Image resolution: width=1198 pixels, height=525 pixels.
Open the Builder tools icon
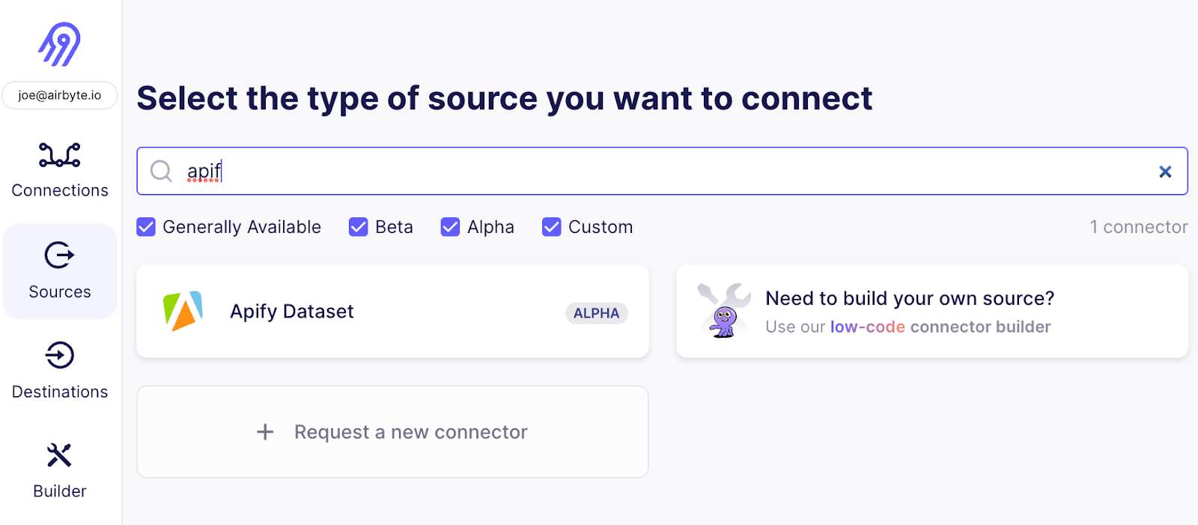(x=60, y=455)
